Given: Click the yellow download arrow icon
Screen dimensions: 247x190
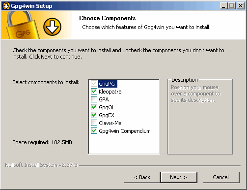Looking at the screenshot, I should pyautogui.click(x=52, y=27).
